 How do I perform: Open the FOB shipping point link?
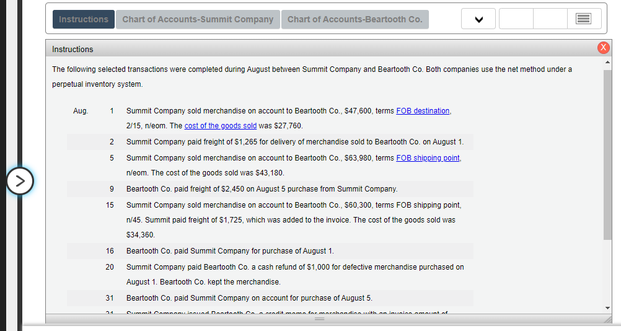click(x=428, y=158)
